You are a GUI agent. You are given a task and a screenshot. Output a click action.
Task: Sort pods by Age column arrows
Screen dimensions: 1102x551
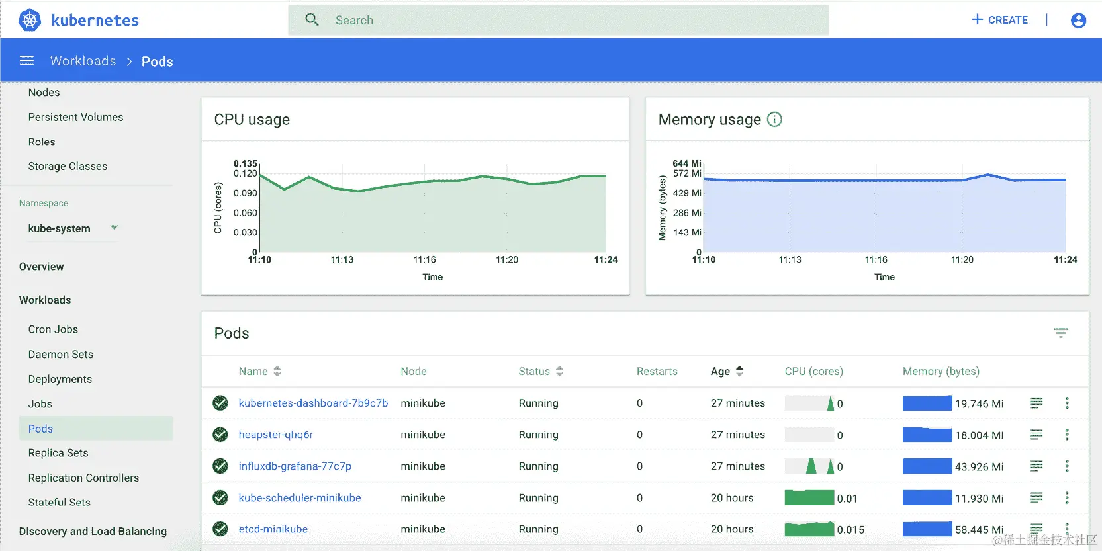click(739, 371)
